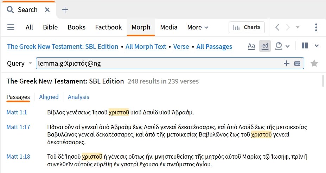Select the Passages results view

(x=18, y=97)
